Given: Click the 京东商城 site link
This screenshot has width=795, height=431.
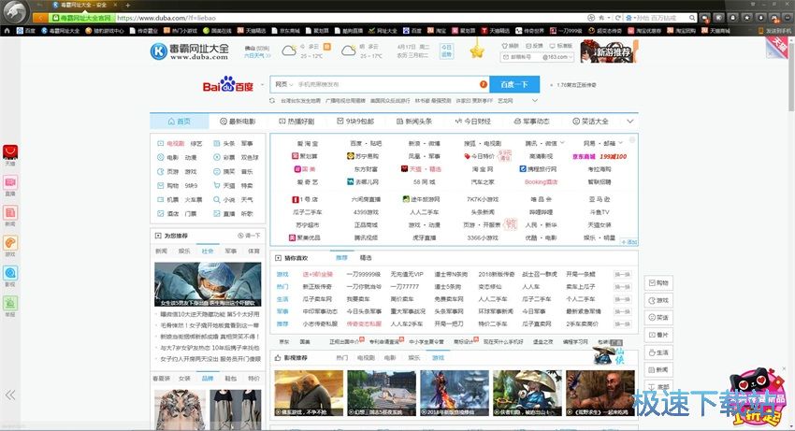Looking at the screenshot, I should point(584,156).
